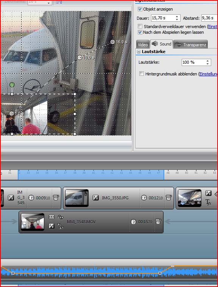Increase the Dauer value using the up arrow

[177, 17]
